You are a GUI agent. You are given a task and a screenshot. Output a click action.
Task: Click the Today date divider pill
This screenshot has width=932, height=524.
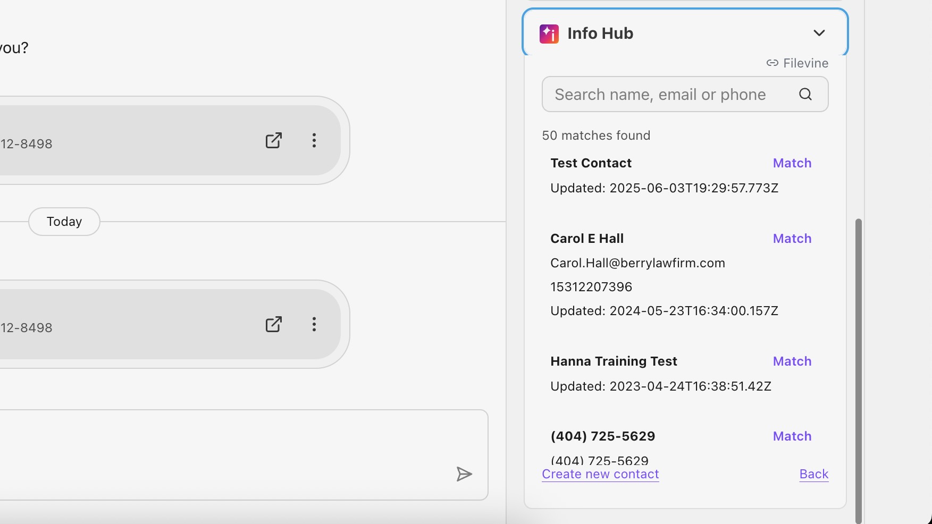point(64,222)
